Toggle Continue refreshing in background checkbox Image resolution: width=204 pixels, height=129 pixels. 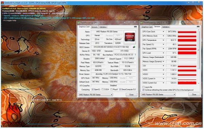click(x=143, y=90)
